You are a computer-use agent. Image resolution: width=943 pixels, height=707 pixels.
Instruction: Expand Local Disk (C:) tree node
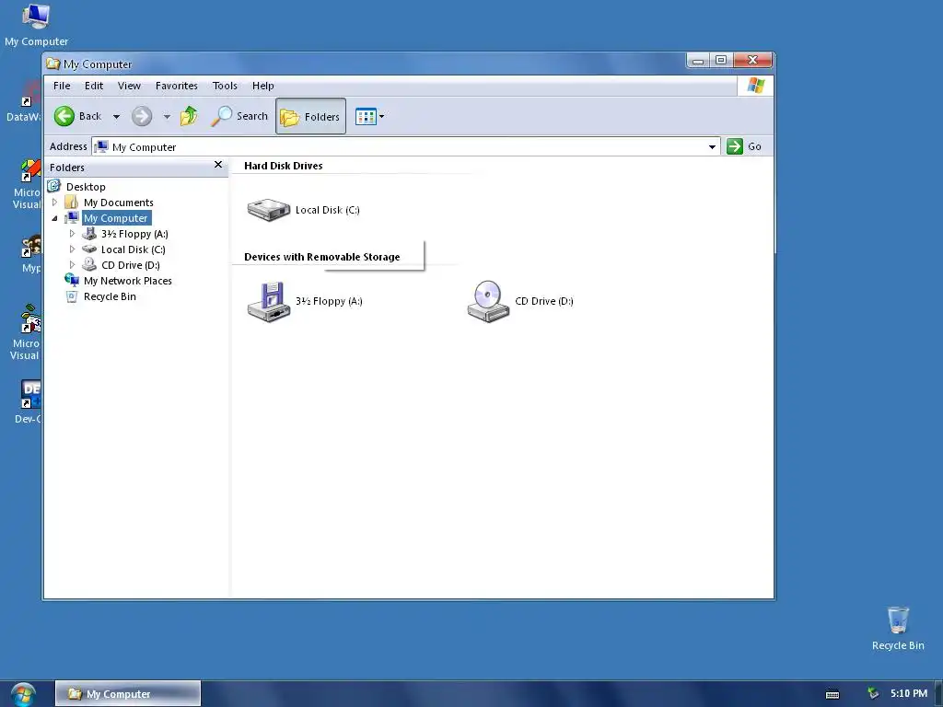(x=72, y=249)
